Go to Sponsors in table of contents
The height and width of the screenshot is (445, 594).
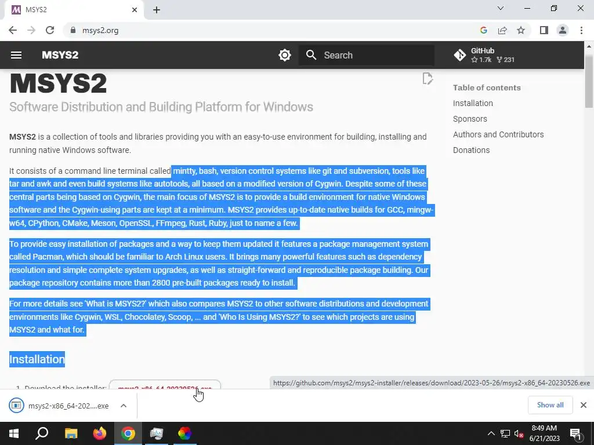(470, 119)
